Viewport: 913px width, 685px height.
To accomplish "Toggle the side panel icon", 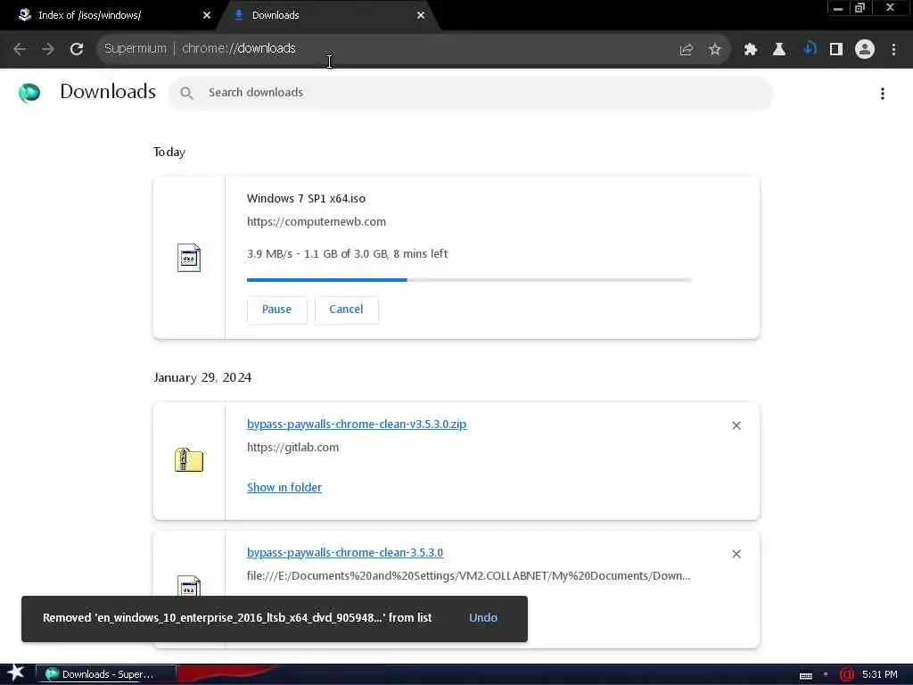I will coord(836,50).
